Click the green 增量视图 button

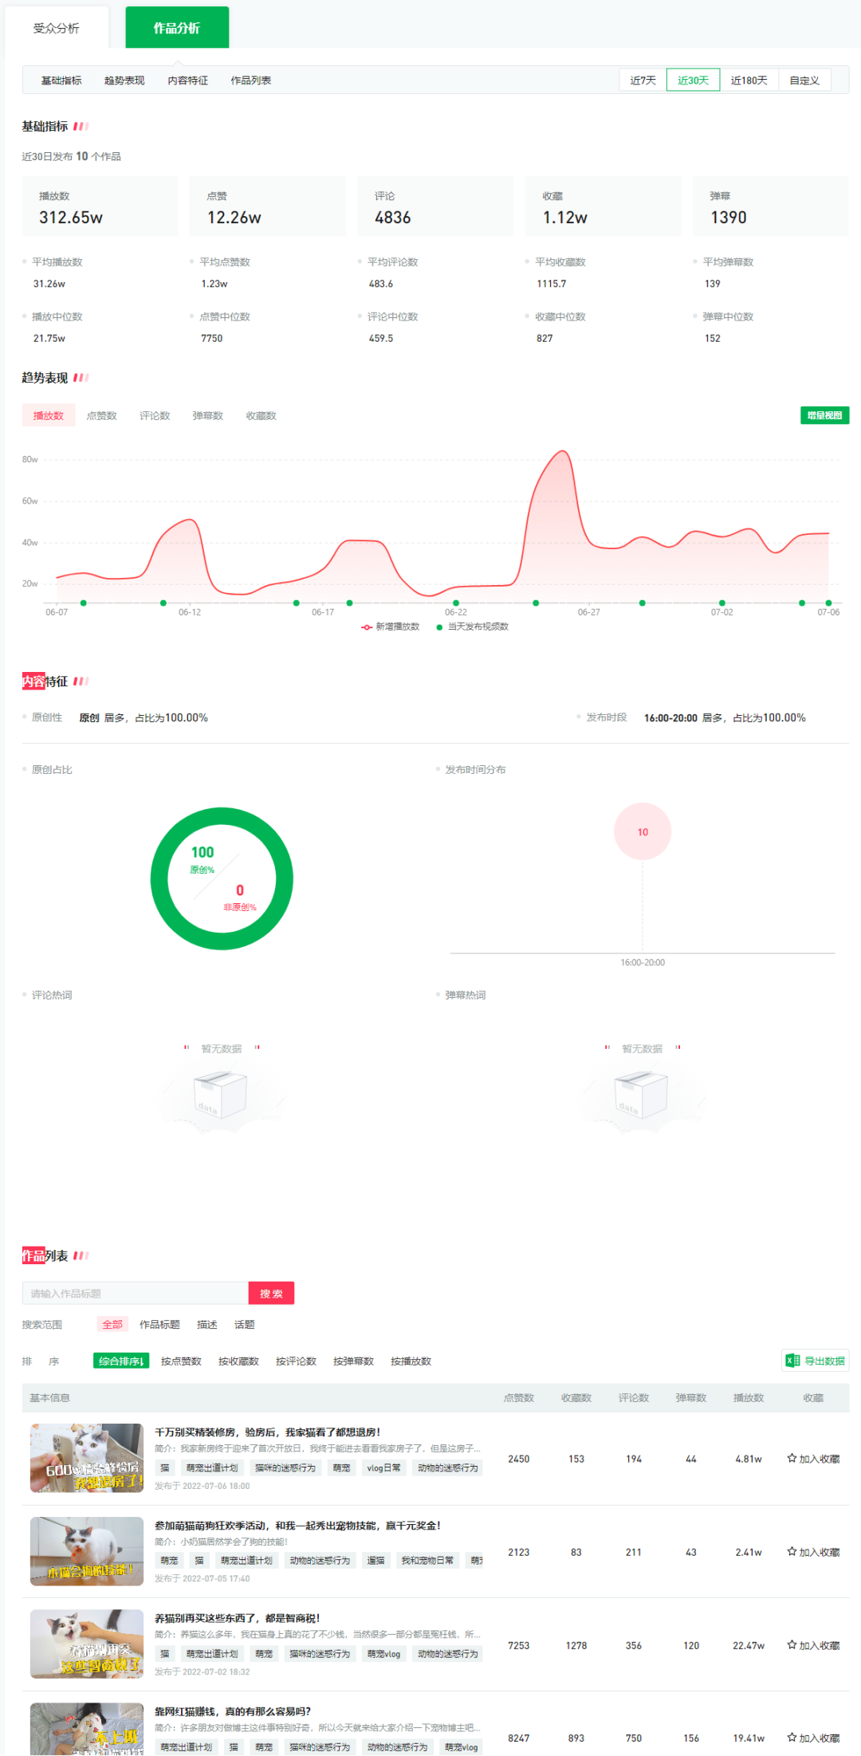pyautogui.click(x=824, y=415)
